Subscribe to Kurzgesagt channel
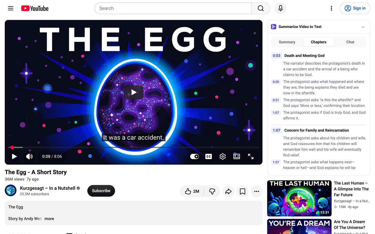This screenshot has height=234, width=375. (101, 191)
